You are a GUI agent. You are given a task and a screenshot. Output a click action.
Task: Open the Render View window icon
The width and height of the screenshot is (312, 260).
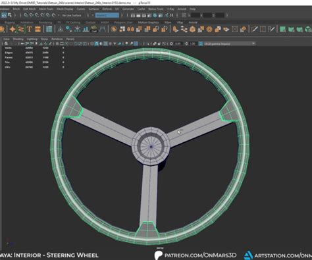[133, 15]
